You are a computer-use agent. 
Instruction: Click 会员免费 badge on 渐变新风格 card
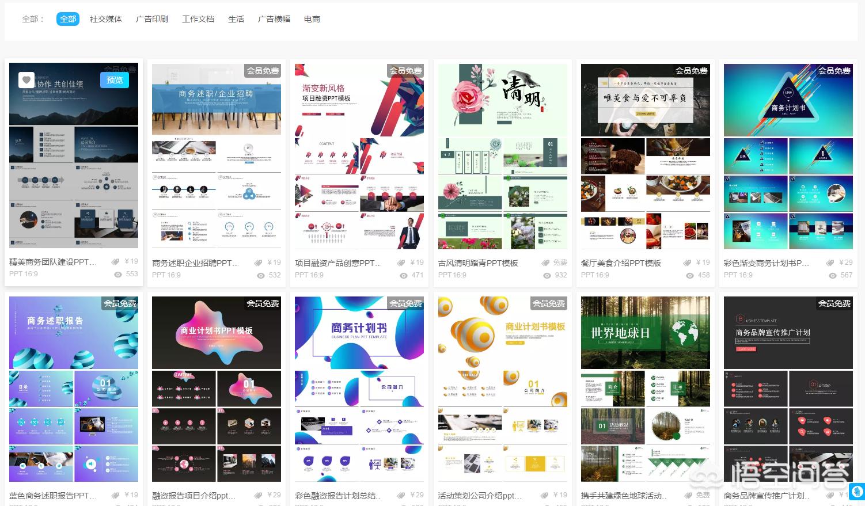point(405,71)
